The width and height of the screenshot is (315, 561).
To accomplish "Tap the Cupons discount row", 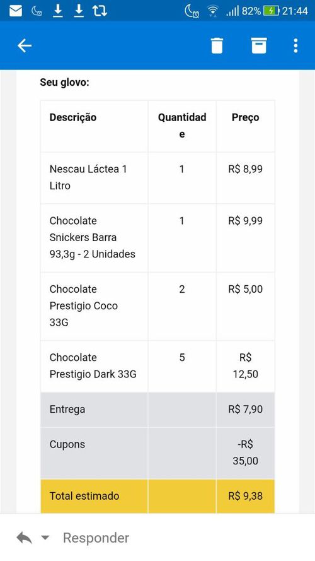I will 157,453.
